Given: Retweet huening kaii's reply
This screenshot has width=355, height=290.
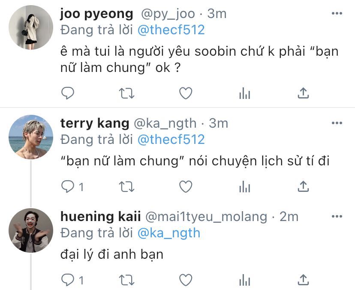Looking at the screenshot, I should [127, 280].
